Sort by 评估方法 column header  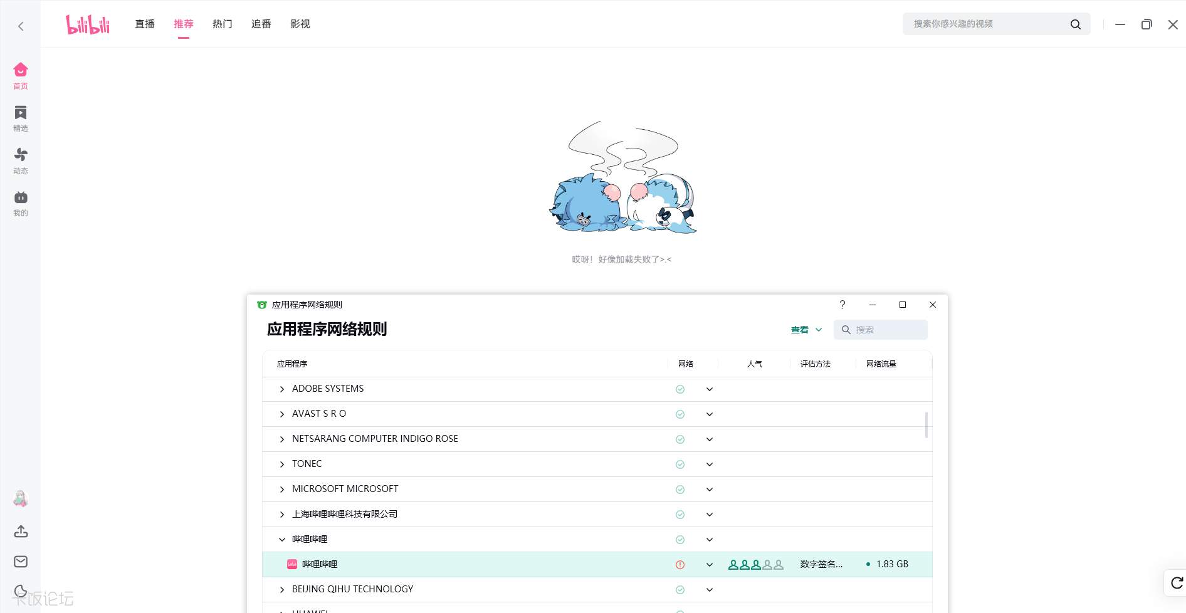[816, 364]
